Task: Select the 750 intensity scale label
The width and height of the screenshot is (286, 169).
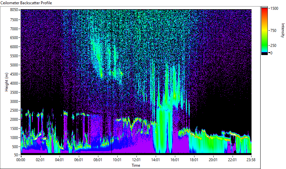Action: point(273,31)
